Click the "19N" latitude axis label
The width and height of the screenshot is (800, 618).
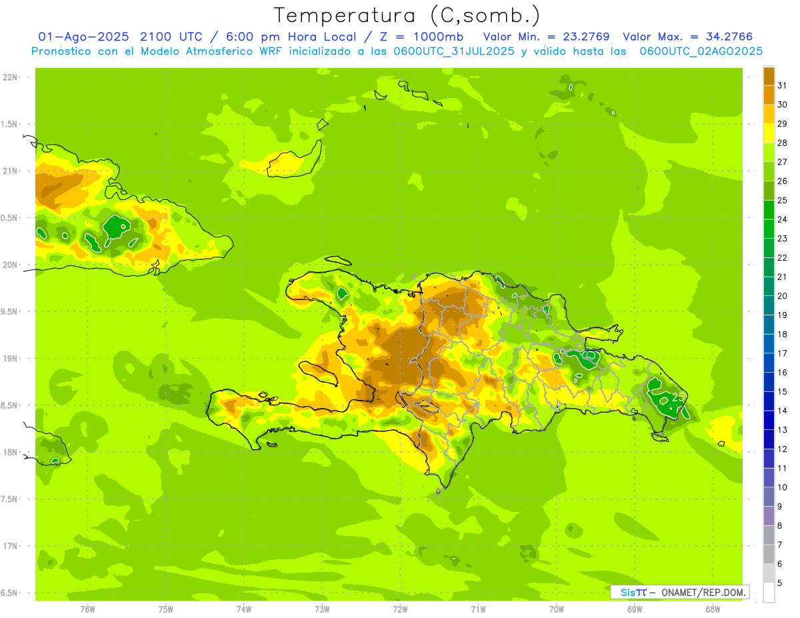tap(10, 359)
